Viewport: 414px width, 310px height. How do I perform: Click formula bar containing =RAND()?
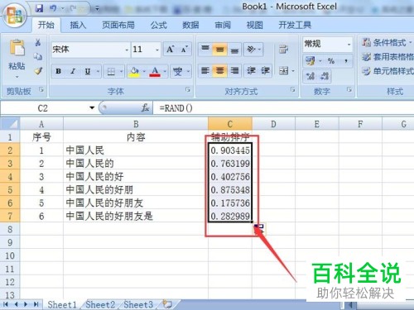click(283, 108)
